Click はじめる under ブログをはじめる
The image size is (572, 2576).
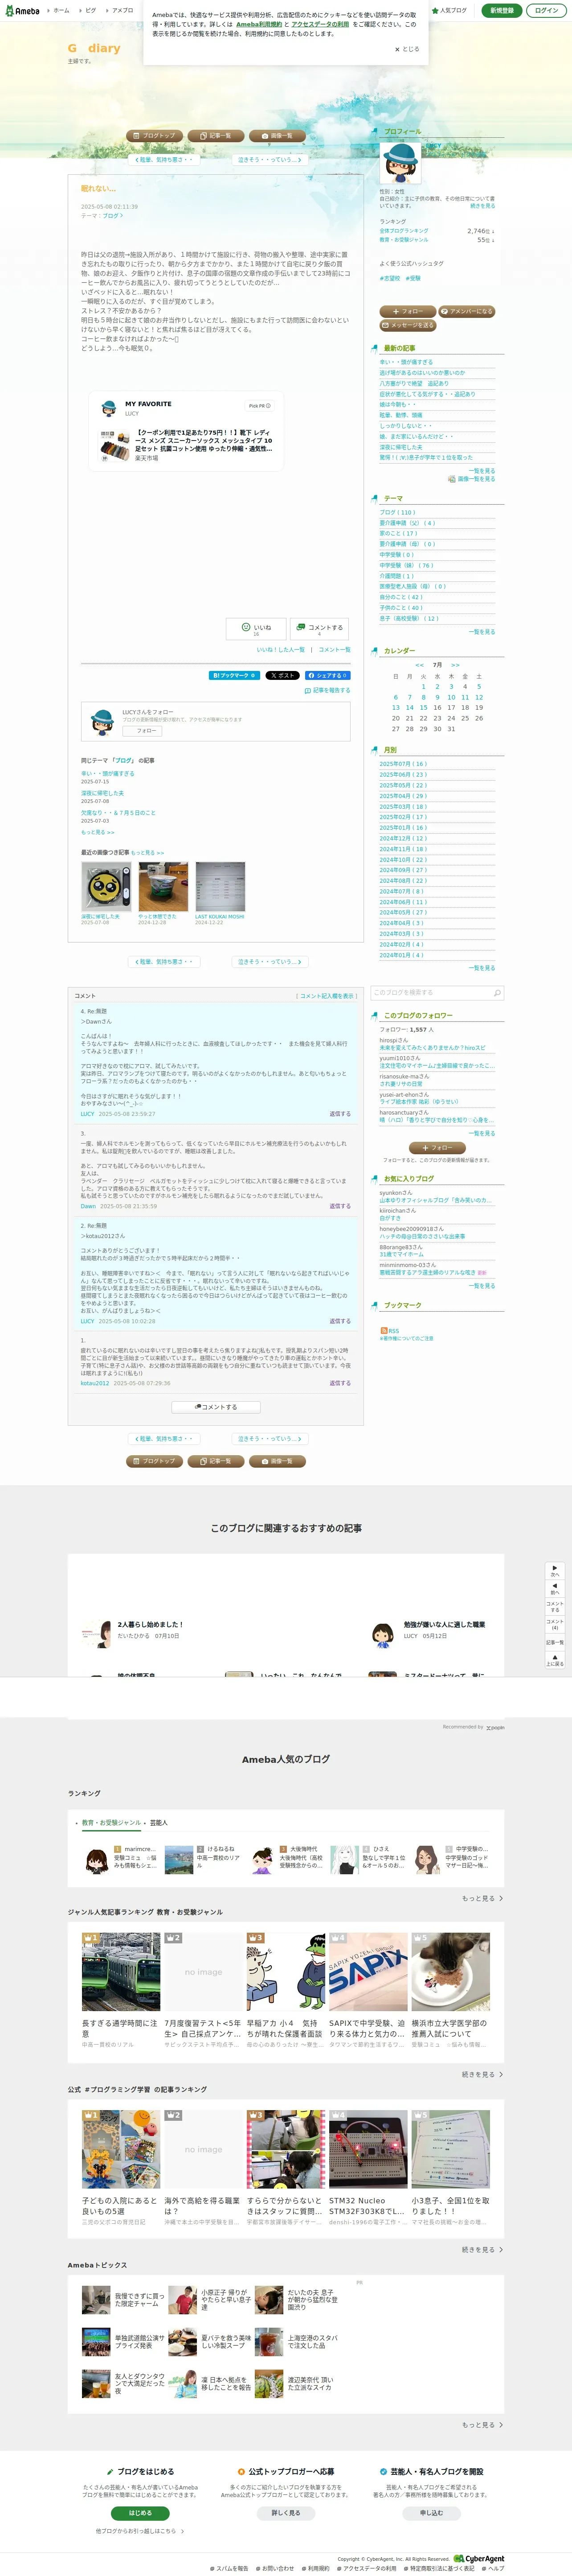(x=140, y=2513)
